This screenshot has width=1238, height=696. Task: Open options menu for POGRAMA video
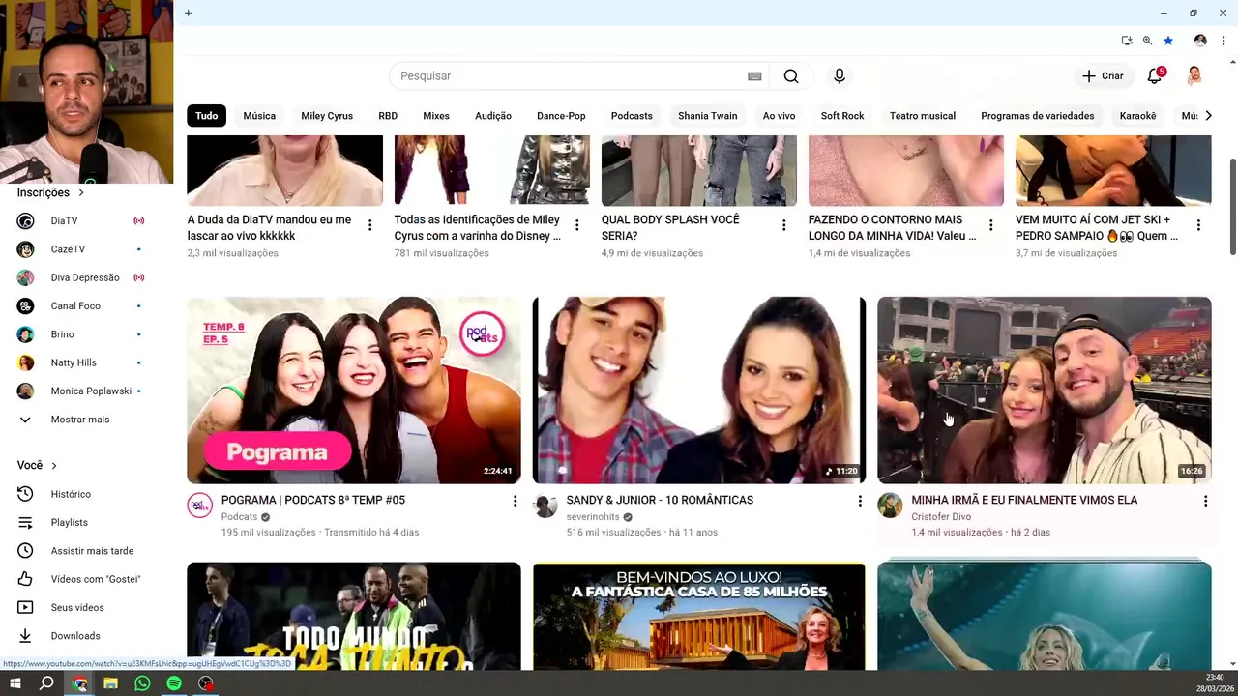coord(515,501)
